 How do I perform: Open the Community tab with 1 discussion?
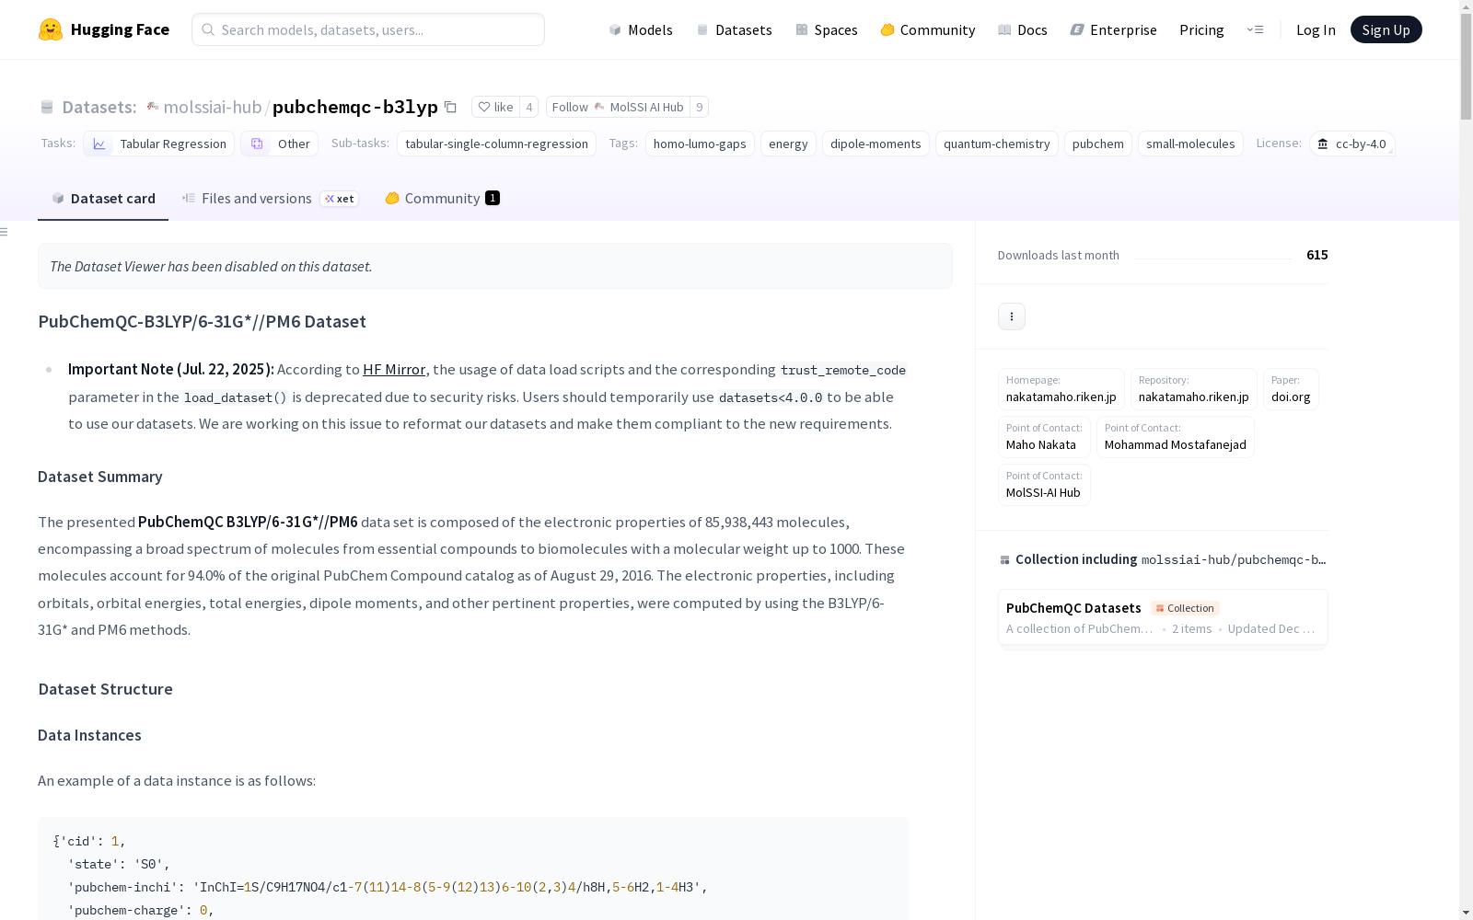tap(442, 199)
